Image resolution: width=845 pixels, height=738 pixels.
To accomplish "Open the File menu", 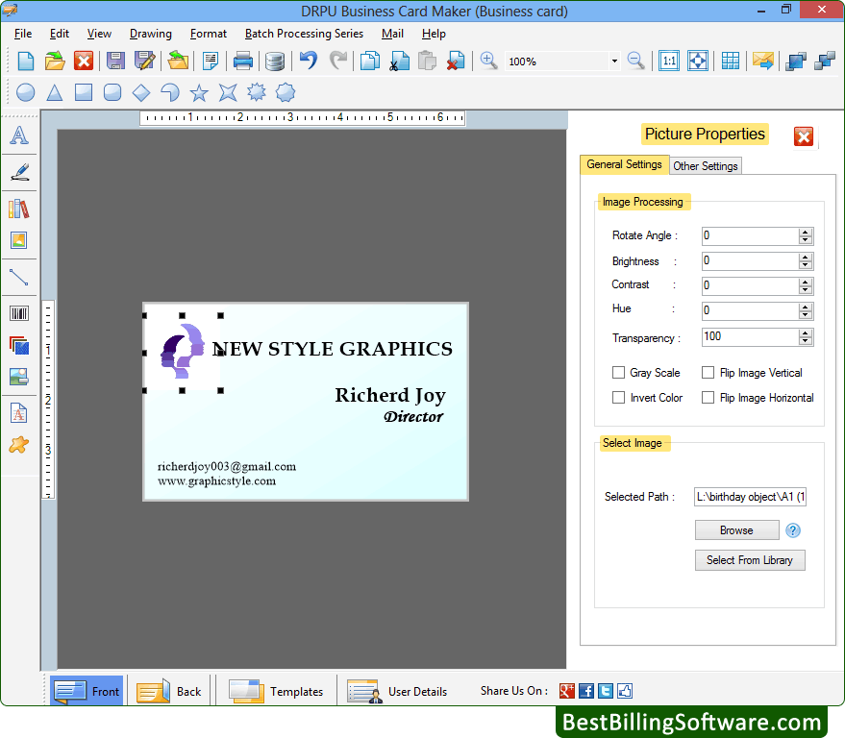I will pyautogui.click(x=23, y=34).
